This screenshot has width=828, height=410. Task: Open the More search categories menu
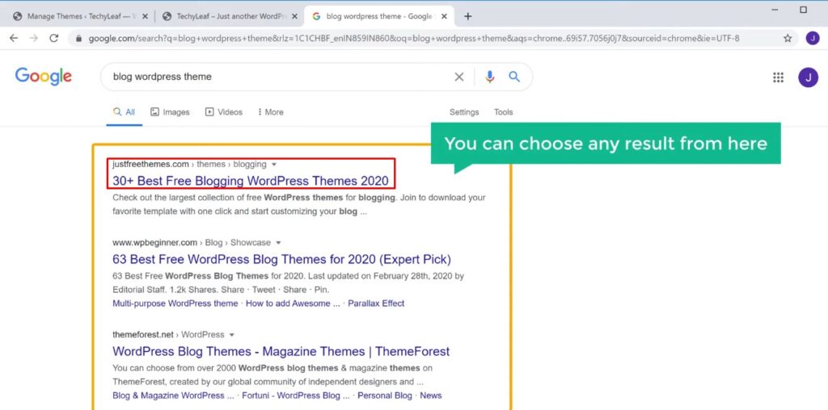click(270, 112)
